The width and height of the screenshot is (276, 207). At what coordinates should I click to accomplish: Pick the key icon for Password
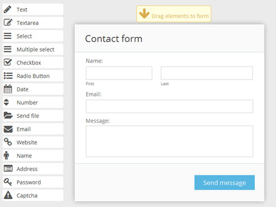pyautogui.click(x=8, y=182)
